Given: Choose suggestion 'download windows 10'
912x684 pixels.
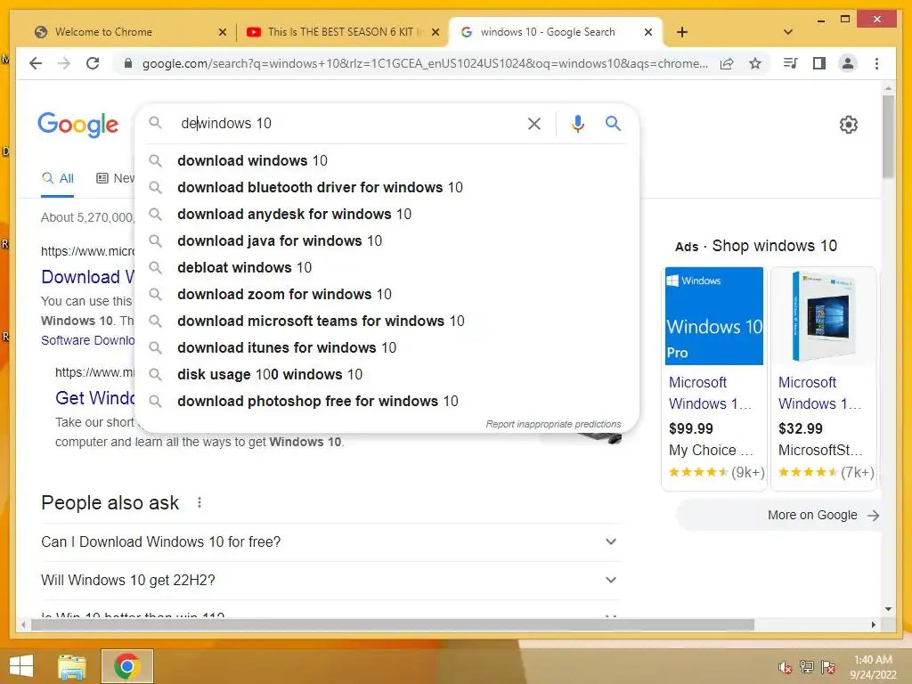Looking at the screenshot, I should 387,160.
